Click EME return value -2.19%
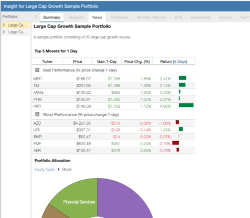Screen dimensions: 250x218 click(164, 144)
